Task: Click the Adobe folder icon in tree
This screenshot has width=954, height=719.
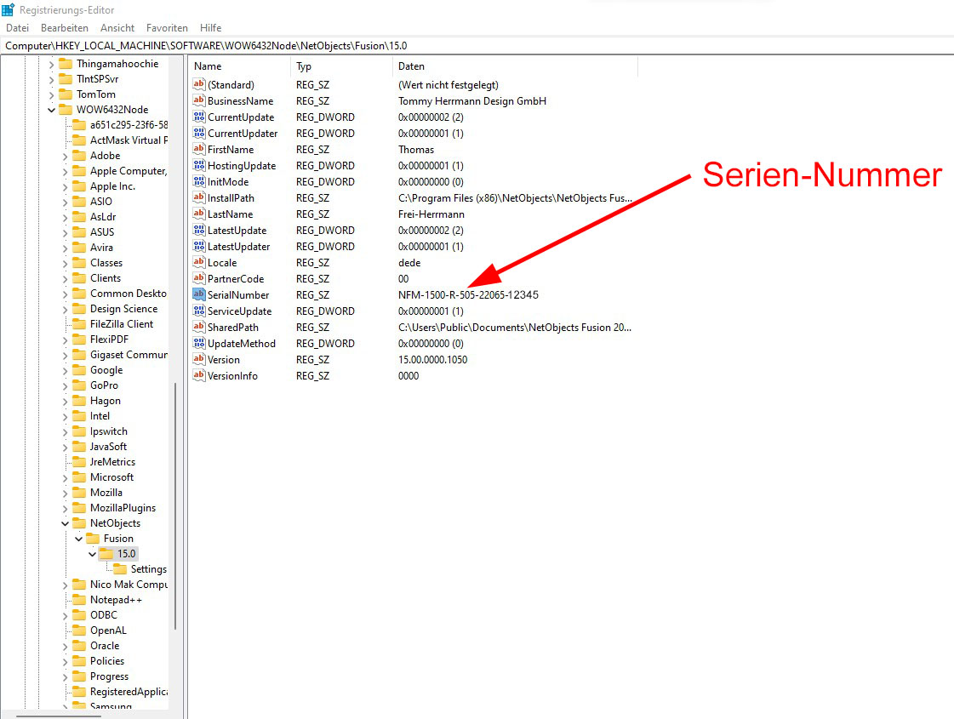Action: [x=79, y=156]
